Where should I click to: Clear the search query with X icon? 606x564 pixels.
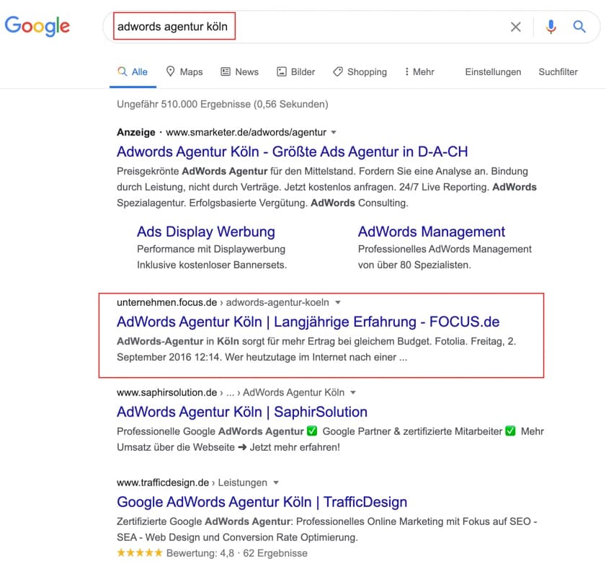tap(515, 27)
